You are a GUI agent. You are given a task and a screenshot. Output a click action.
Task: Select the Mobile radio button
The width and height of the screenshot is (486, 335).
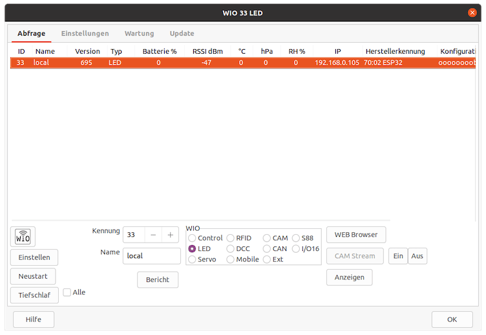[x=231, y=259]
